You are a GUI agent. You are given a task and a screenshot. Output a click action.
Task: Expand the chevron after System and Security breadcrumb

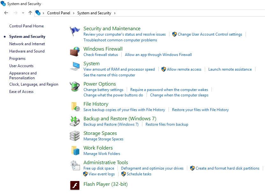point(115,13)
